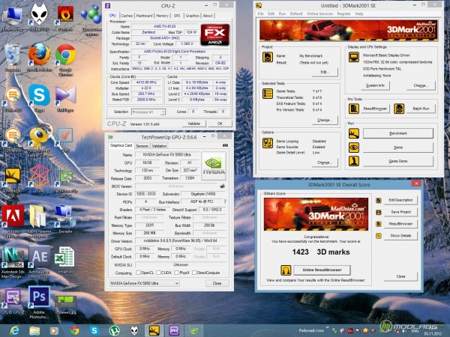Click the Demo eye icon in 3DMark2001

tap(354, 148)
